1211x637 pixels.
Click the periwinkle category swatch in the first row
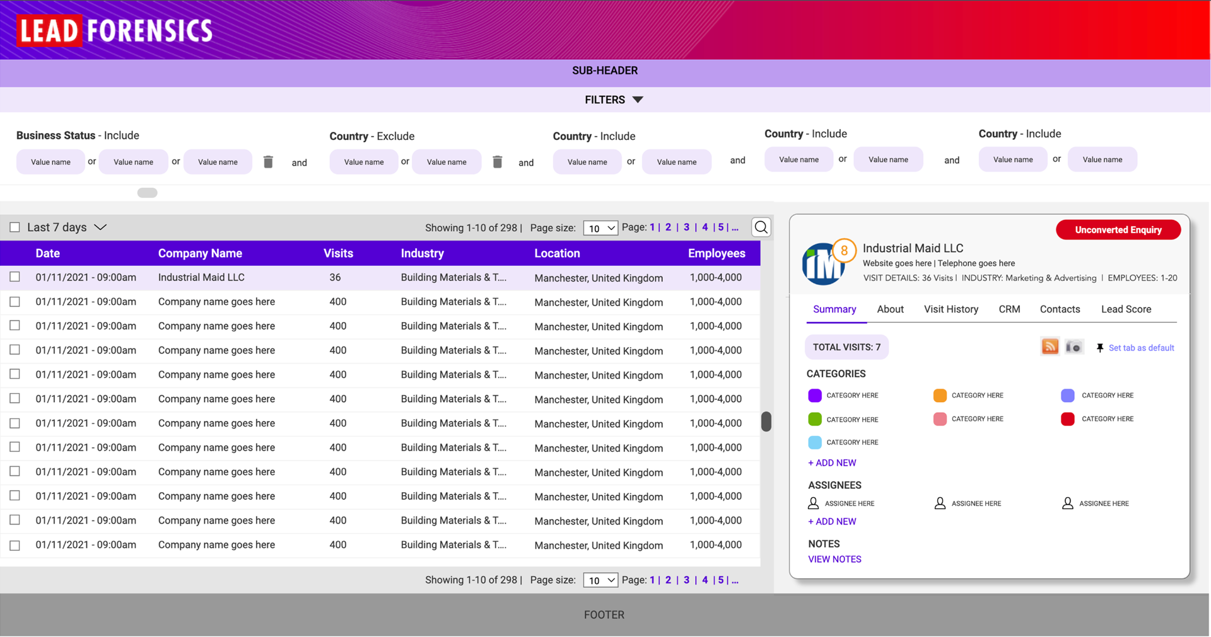(1068, 395)
